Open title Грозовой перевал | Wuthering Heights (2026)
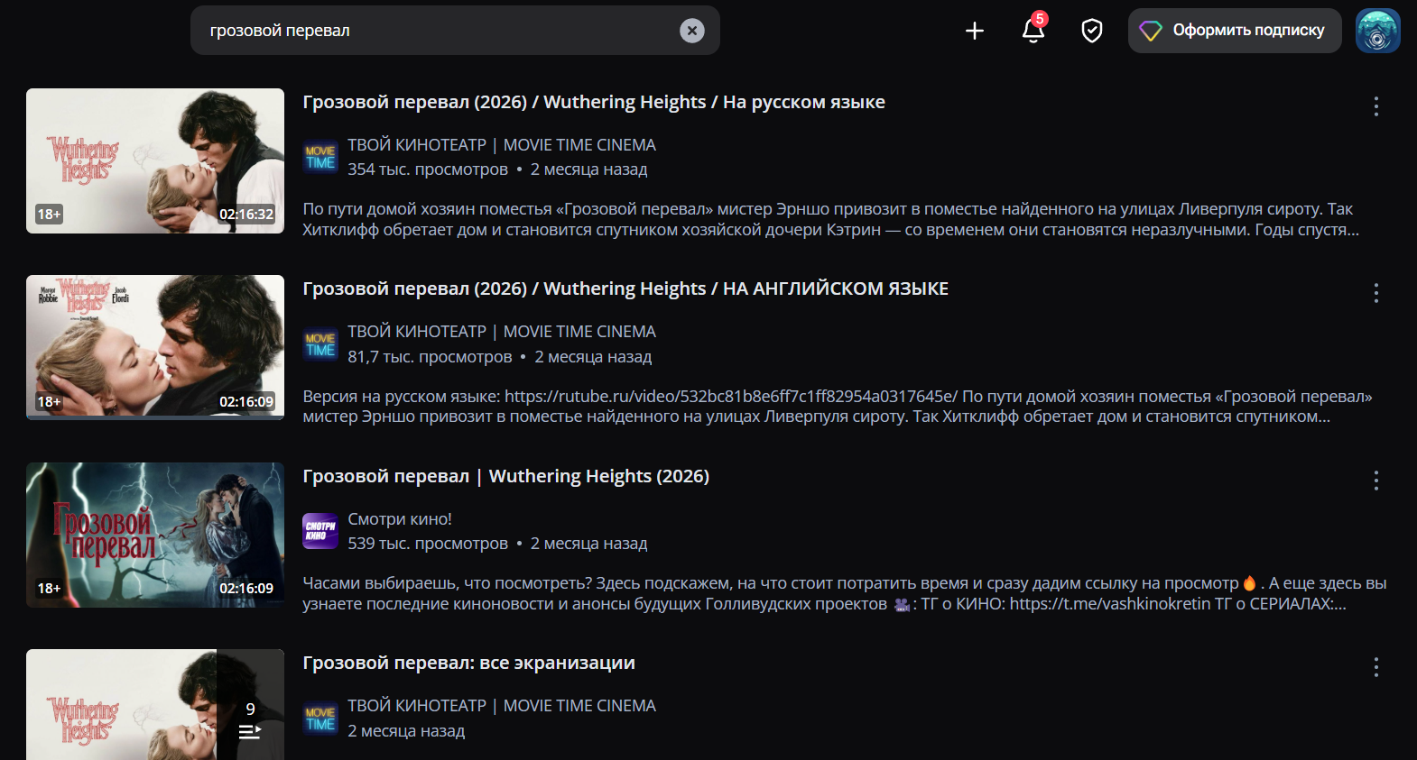 click(x=506, y=476)
